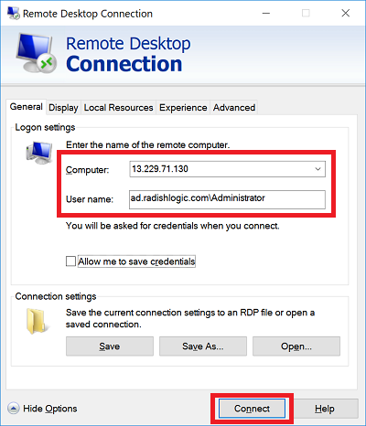This screenshot has width=366, height=426.
Task: Click the Remote Desktop title bar app icon
Action: pyautogui.click(x=14, y=13)
